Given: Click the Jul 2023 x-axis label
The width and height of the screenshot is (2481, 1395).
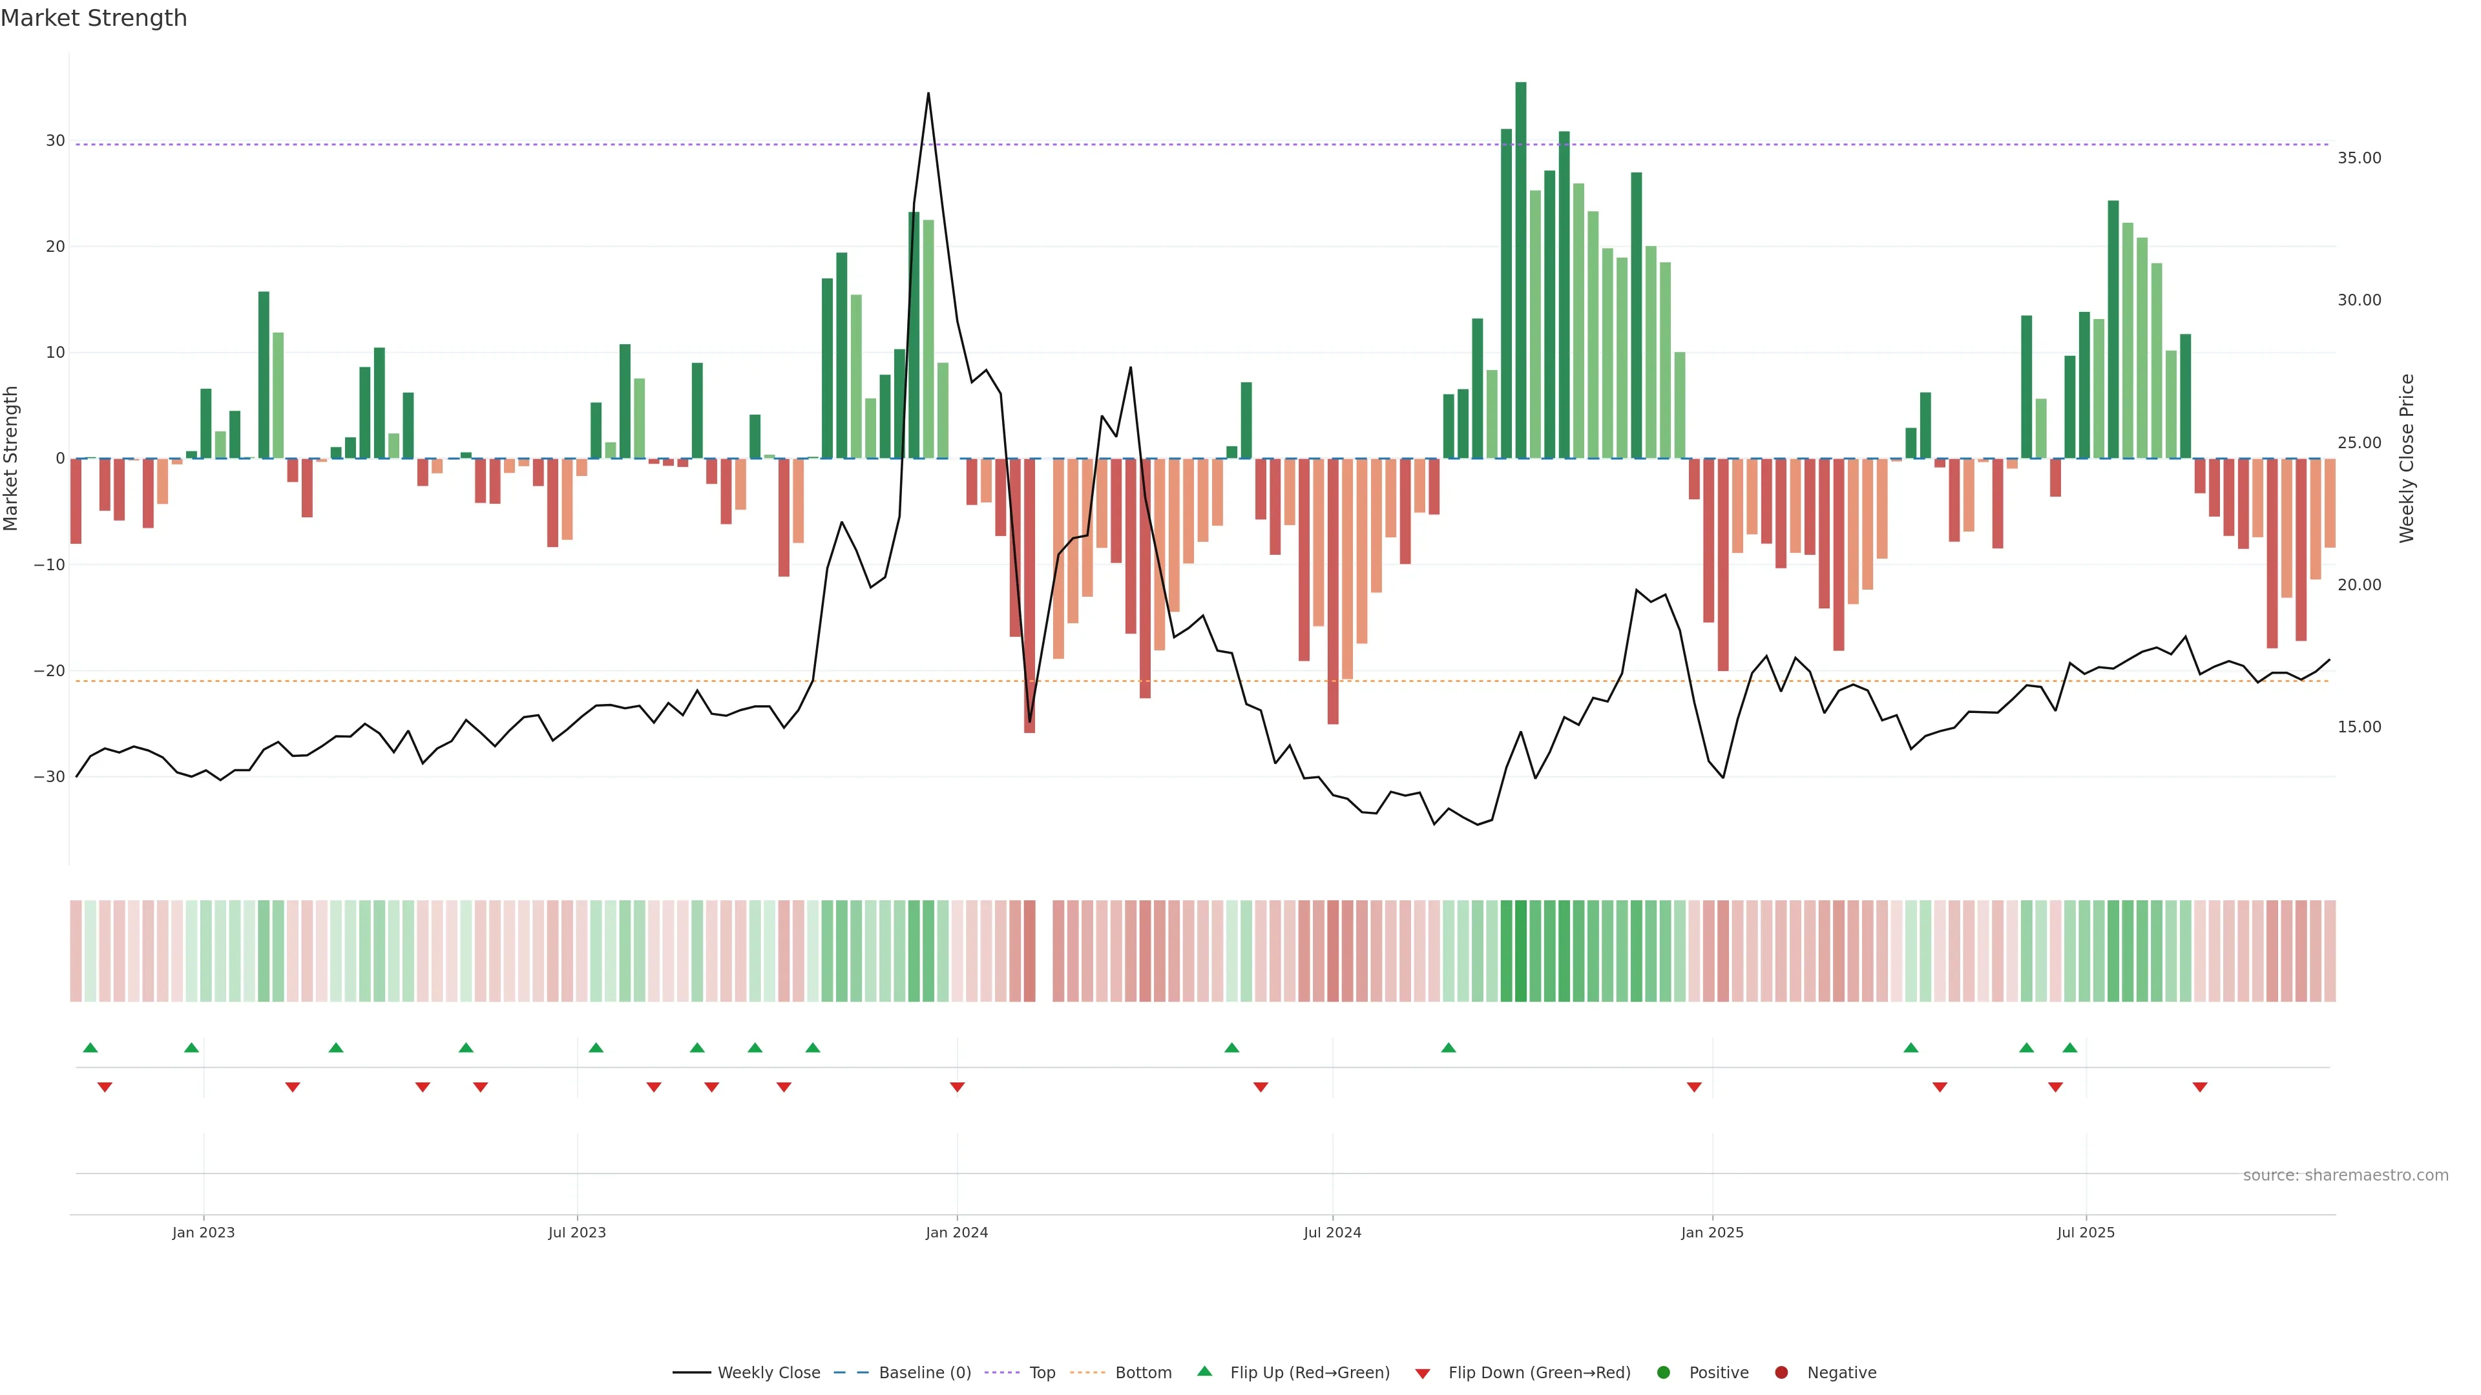Looking at the screenshot, I should 577,1232.
